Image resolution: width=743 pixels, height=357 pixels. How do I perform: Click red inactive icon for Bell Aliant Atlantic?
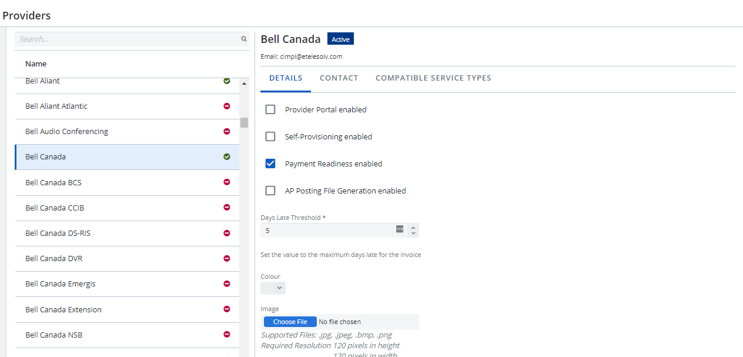point(227,106)
